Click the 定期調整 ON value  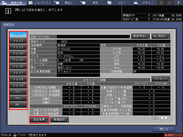point(151,71)
